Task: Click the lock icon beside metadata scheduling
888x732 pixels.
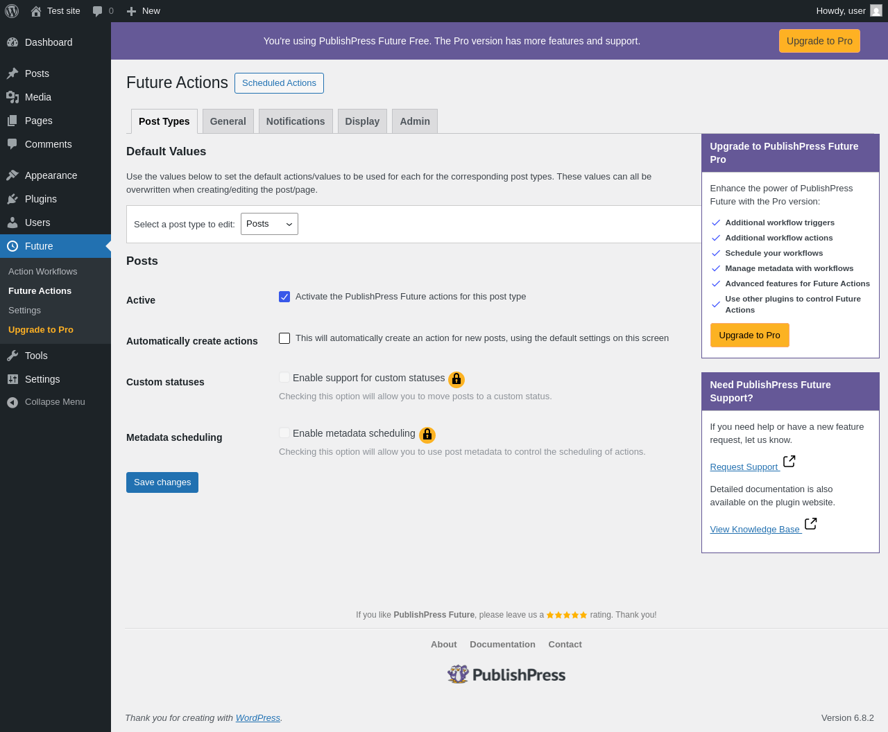Action: 427,435
